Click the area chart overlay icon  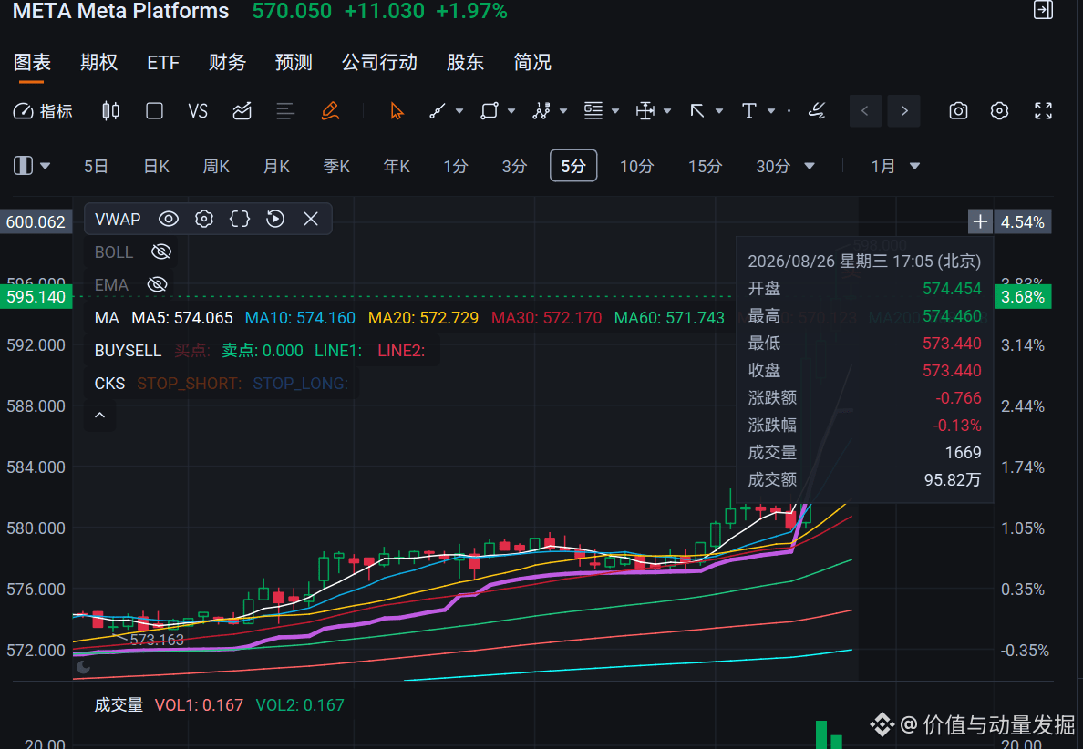[242, 111]
